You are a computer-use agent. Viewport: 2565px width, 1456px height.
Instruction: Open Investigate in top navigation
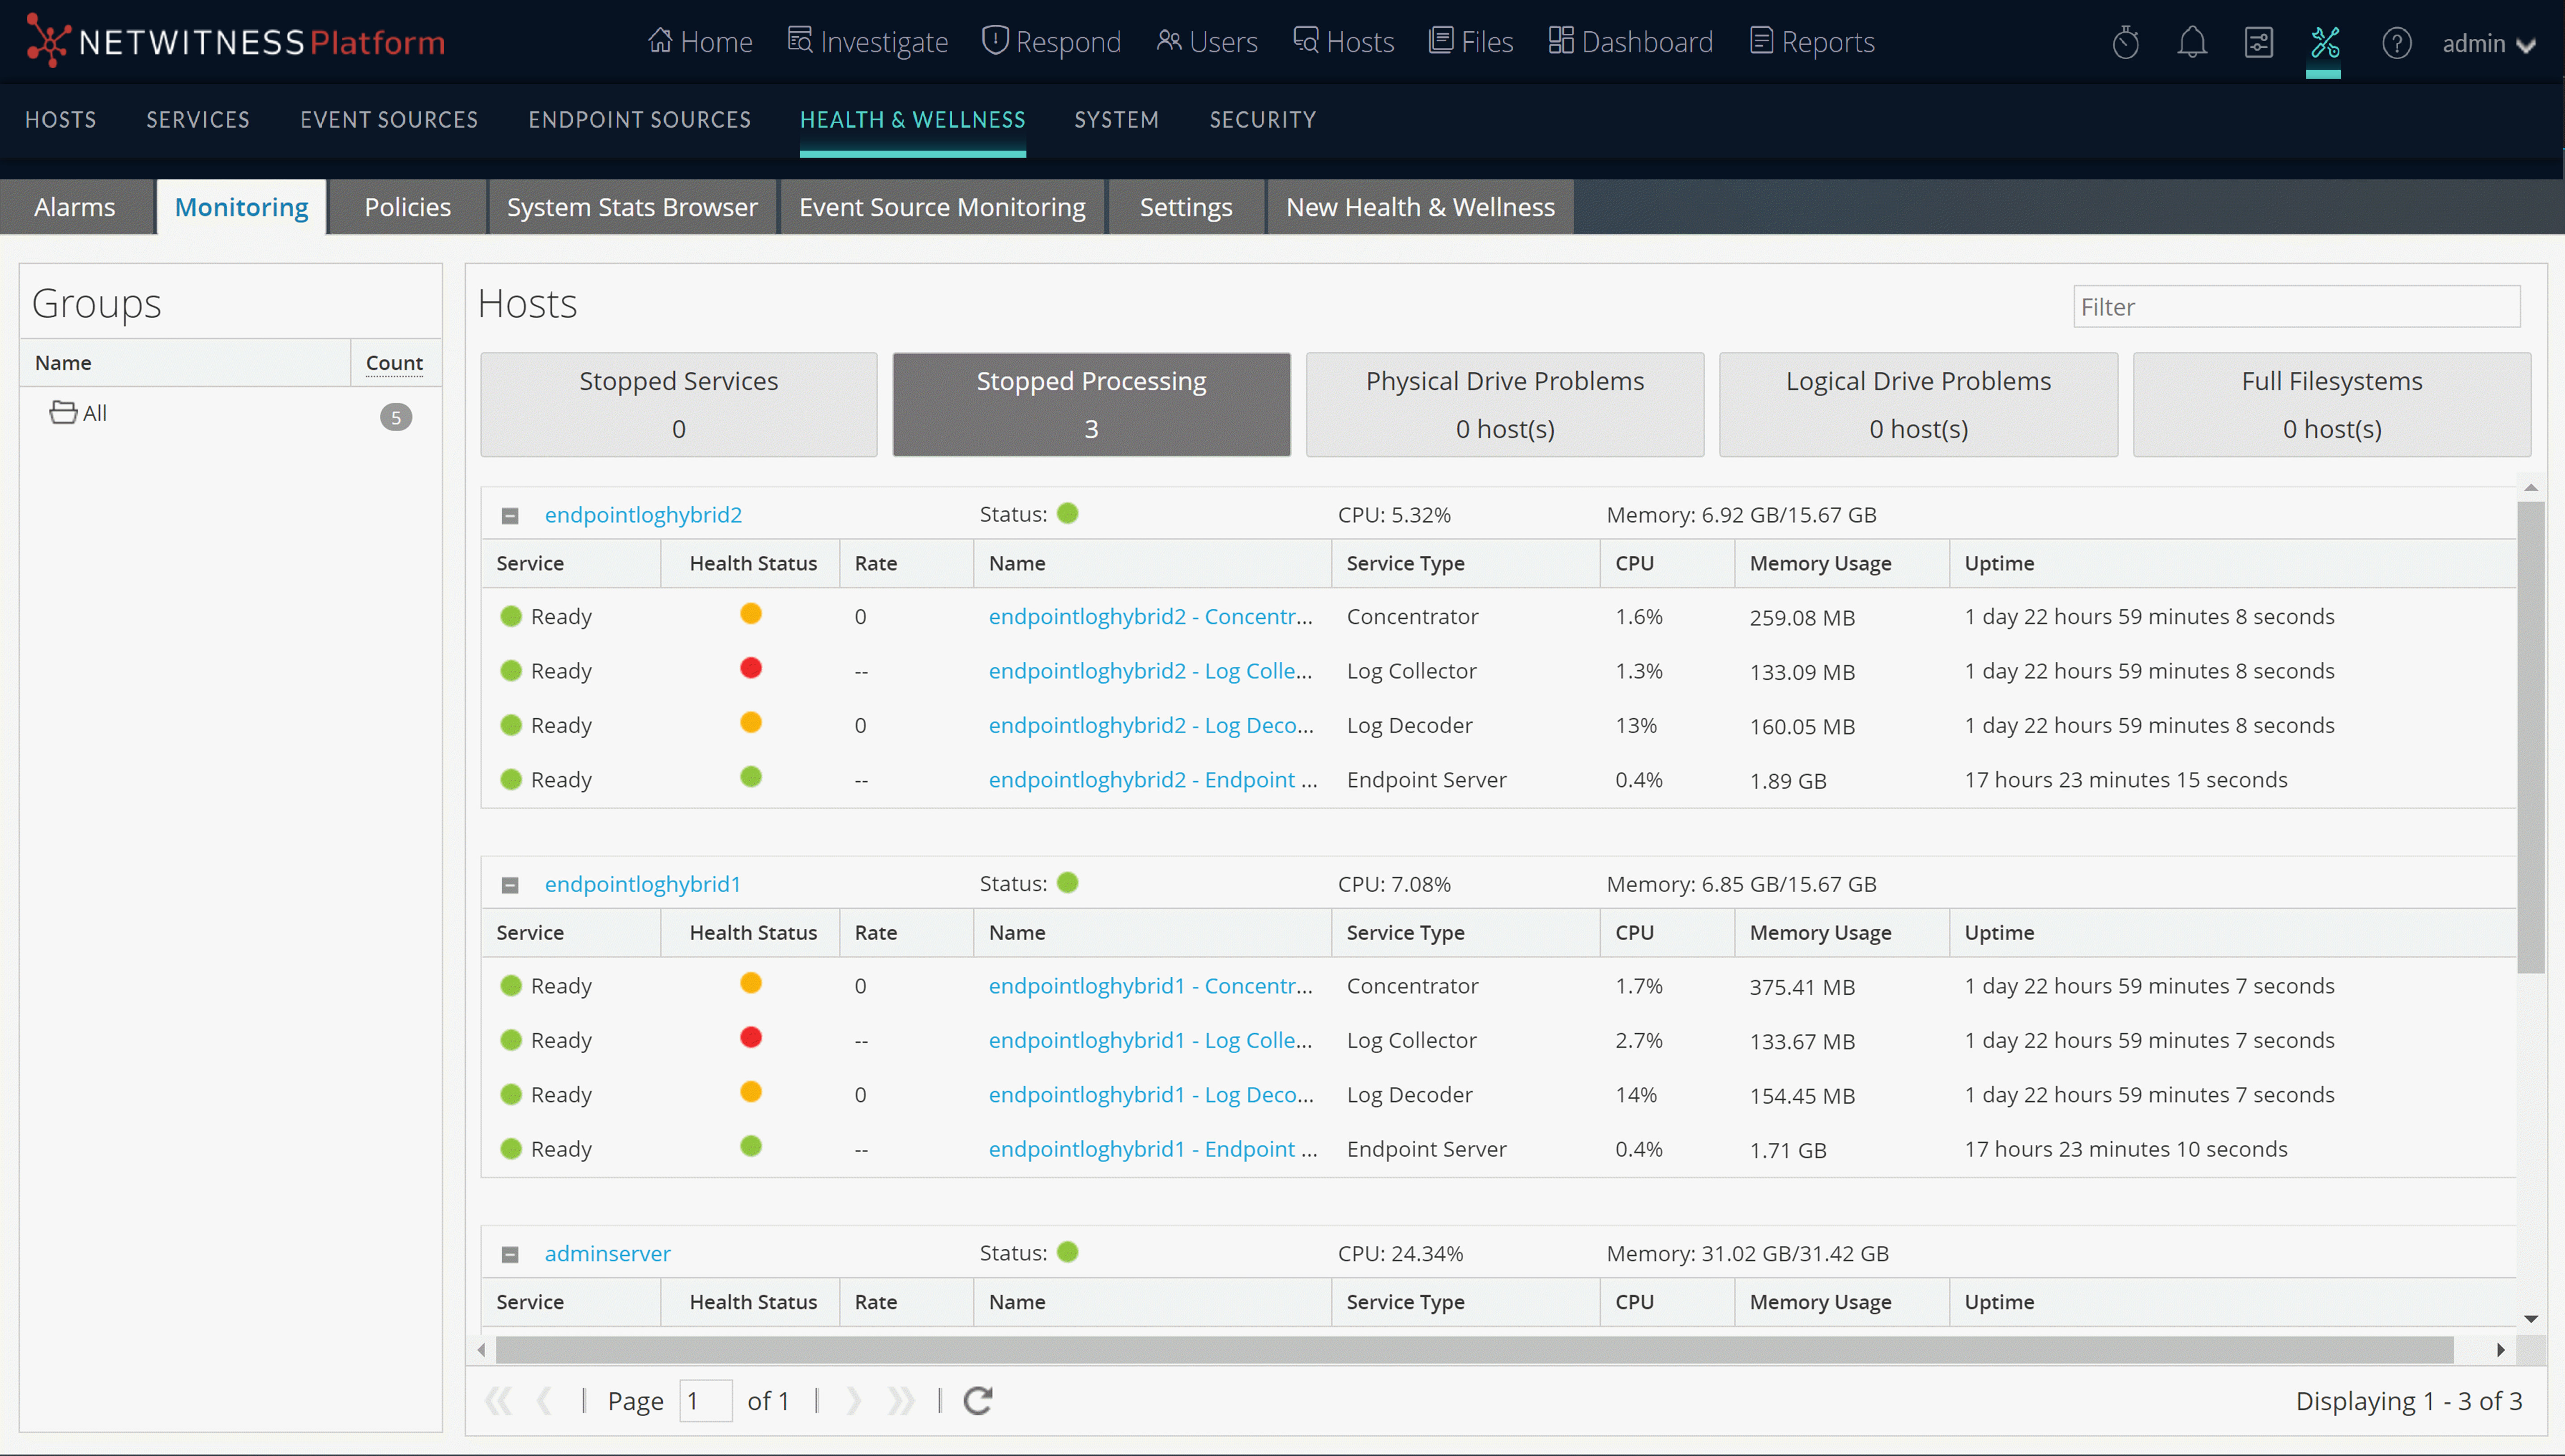(x=868, y=42)
